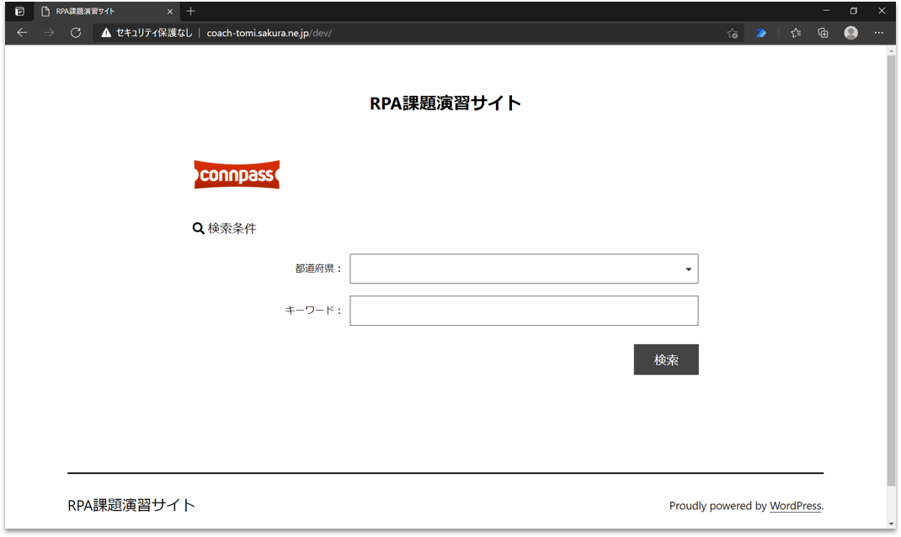Image resolution: width=901 pixels, height=537 pixels.
Task: Open the Collections icon
Action: (x=823, y=33)
